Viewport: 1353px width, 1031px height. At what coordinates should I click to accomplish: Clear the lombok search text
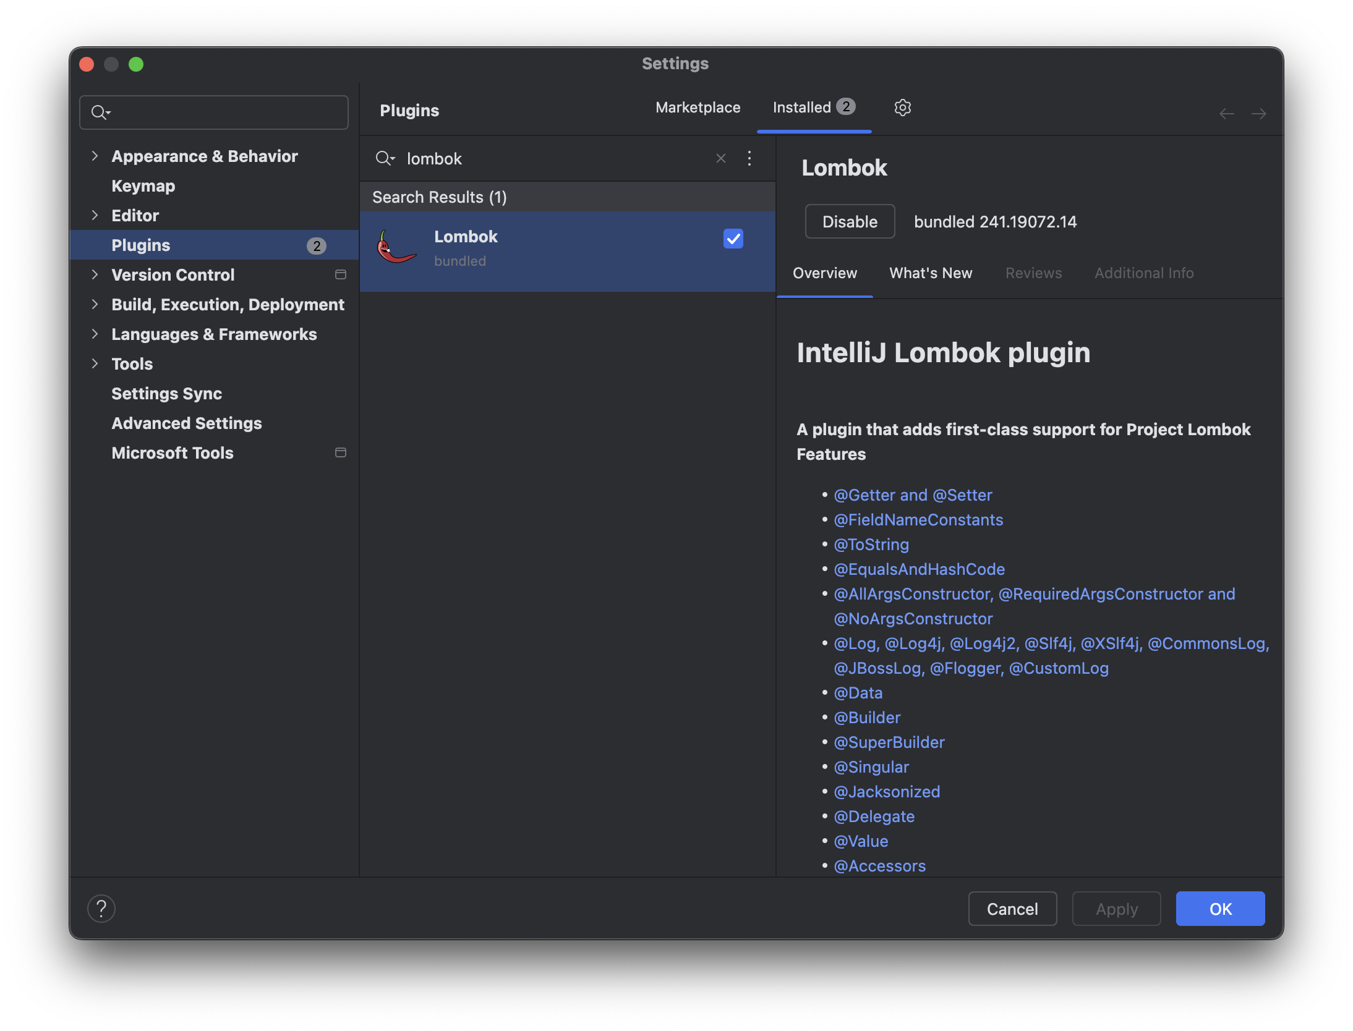point(720,159)
